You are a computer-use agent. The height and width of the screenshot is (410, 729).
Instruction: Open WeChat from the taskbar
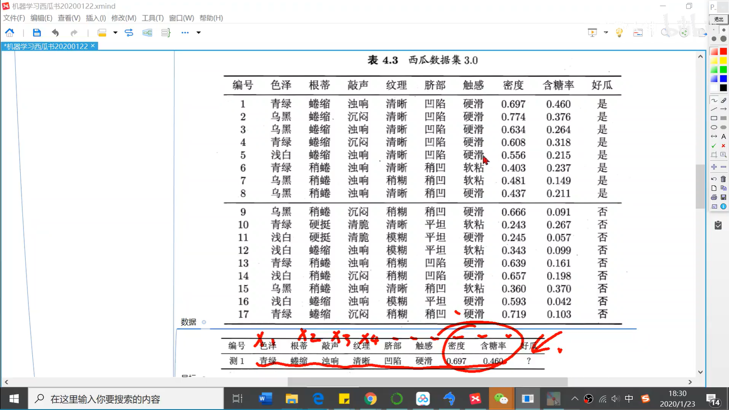[501, 399]
